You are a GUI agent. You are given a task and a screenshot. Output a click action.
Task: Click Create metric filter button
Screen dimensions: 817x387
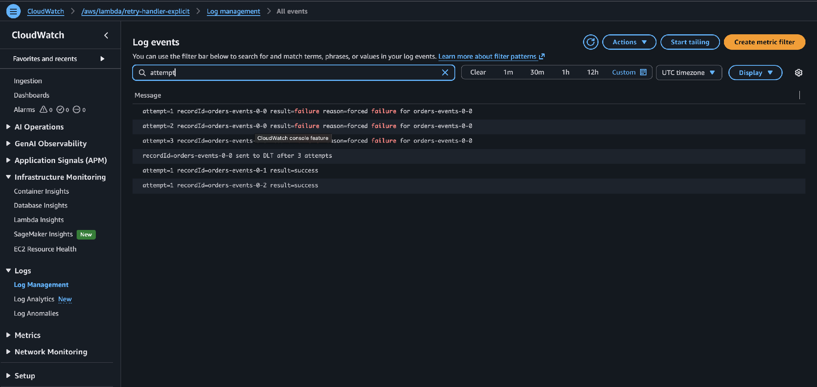click(x=764, y=42)
